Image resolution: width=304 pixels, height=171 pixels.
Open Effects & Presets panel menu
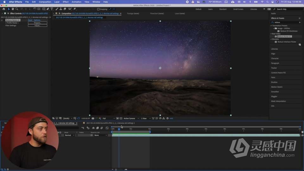tap(300, 18)
